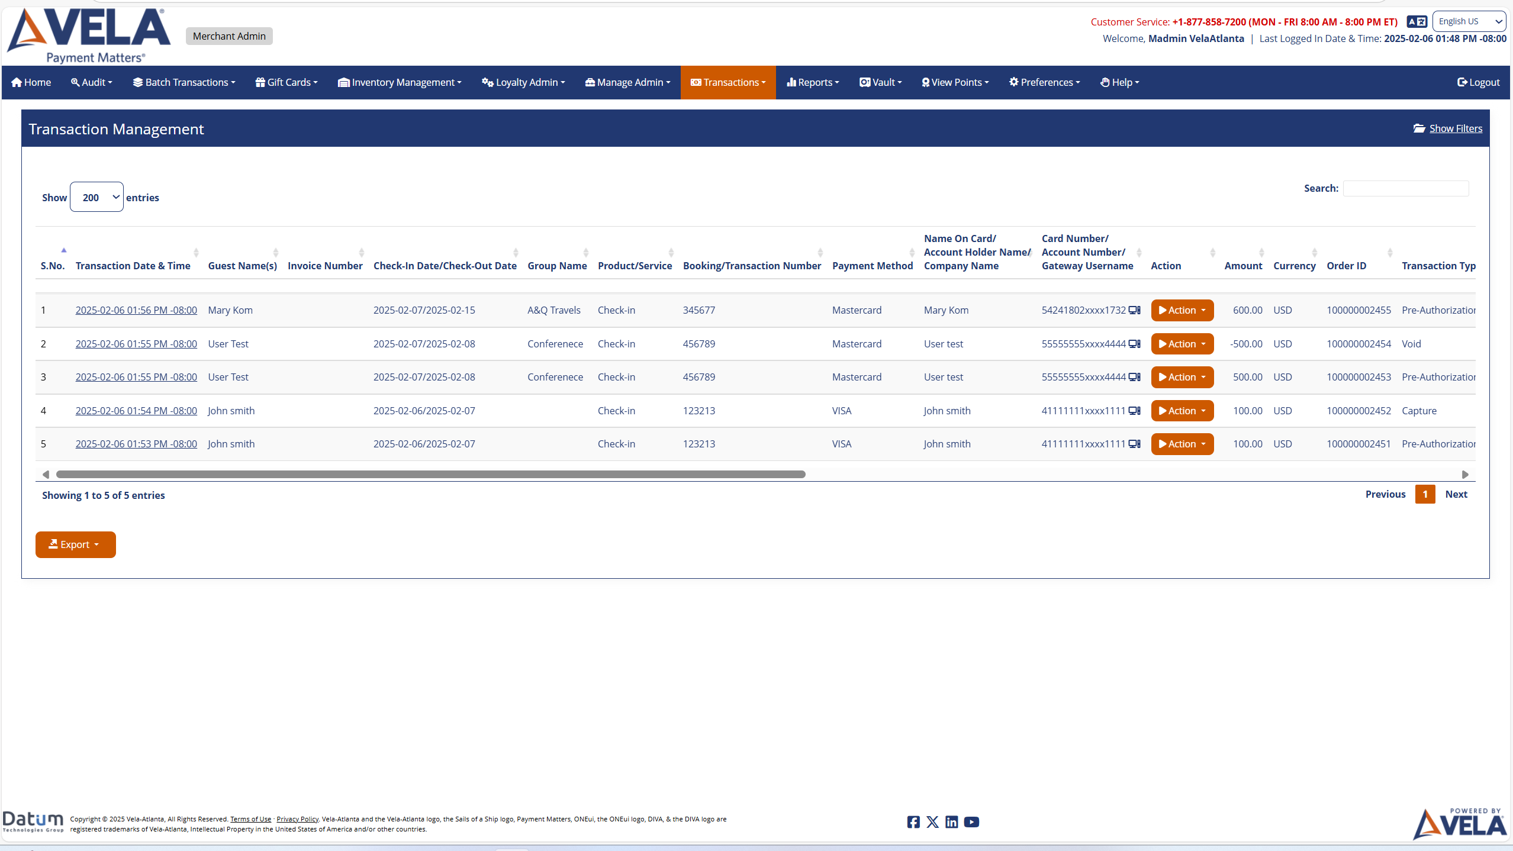The width and height of the screenshot is (1513, 851).
Task: Click the Facebook icon in the footer
Action: coord(913,822)
